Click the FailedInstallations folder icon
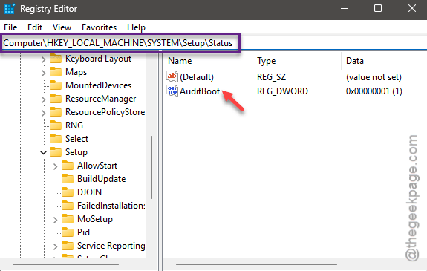The image size is (427, 271). 68,206
